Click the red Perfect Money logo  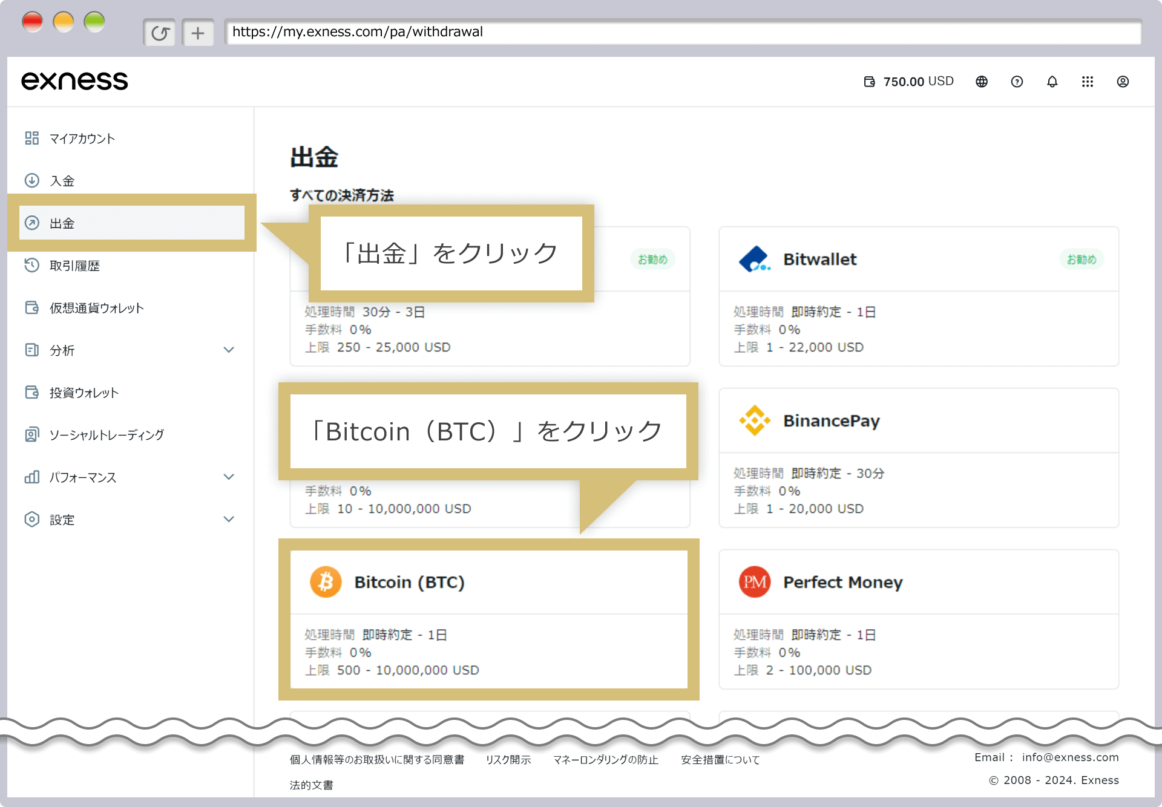tap(755, 582)
